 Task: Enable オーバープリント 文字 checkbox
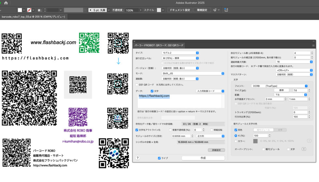pos(288,149)
